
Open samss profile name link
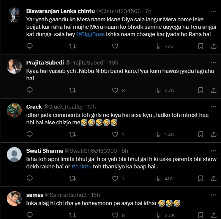(34, 195)
